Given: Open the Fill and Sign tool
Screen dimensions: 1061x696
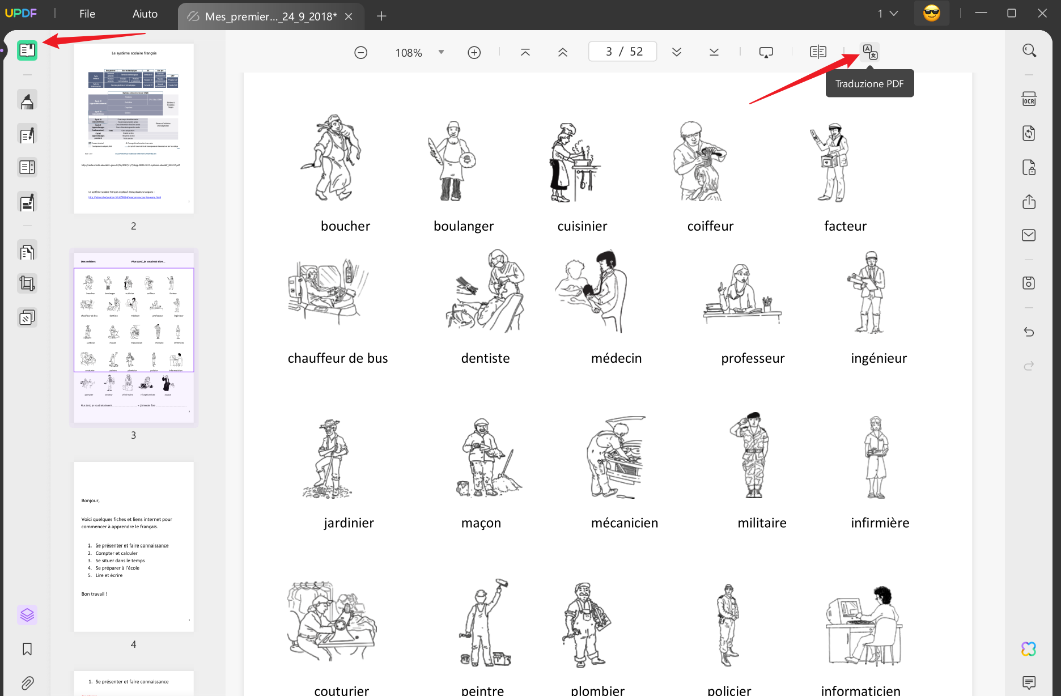Looking at the screenshot, I should pyautogui.click(x=27, y=202).
